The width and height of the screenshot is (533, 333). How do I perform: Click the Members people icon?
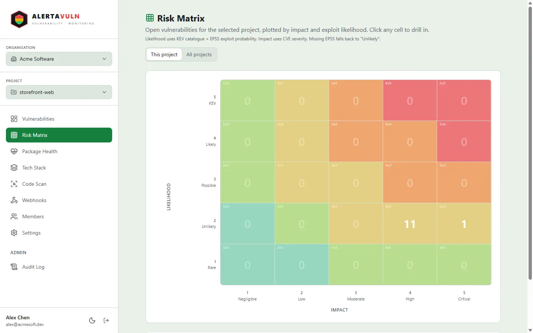pos(14,216)
